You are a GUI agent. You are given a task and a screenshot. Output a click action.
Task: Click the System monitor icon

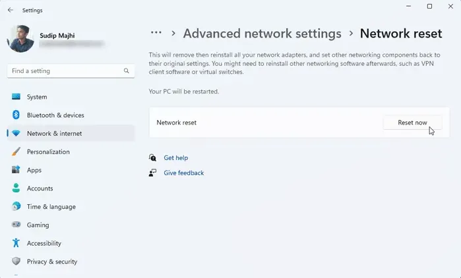click(16, 97)
